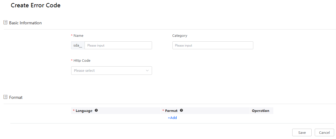Click the sda__ name prefix

[78, 46]
